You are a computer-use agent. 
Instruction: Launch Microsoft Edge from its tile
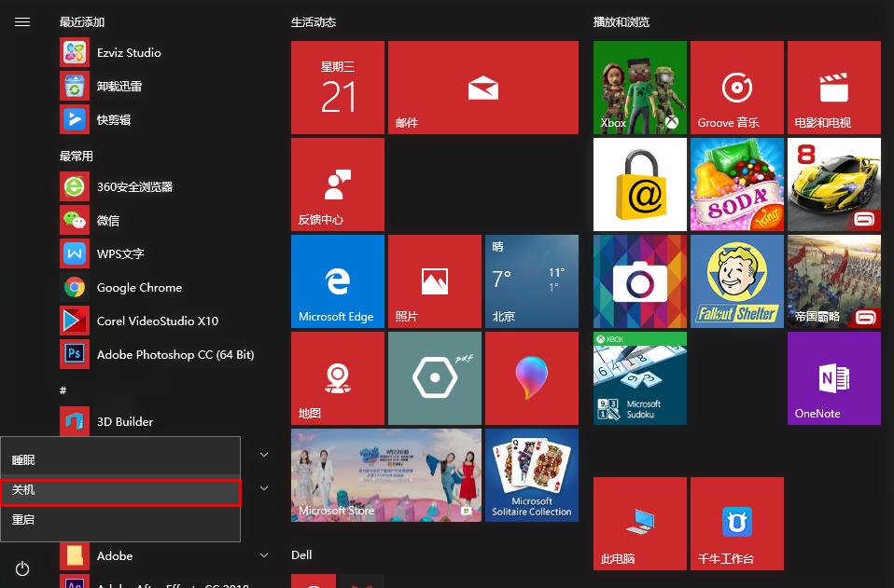[337, 280]
